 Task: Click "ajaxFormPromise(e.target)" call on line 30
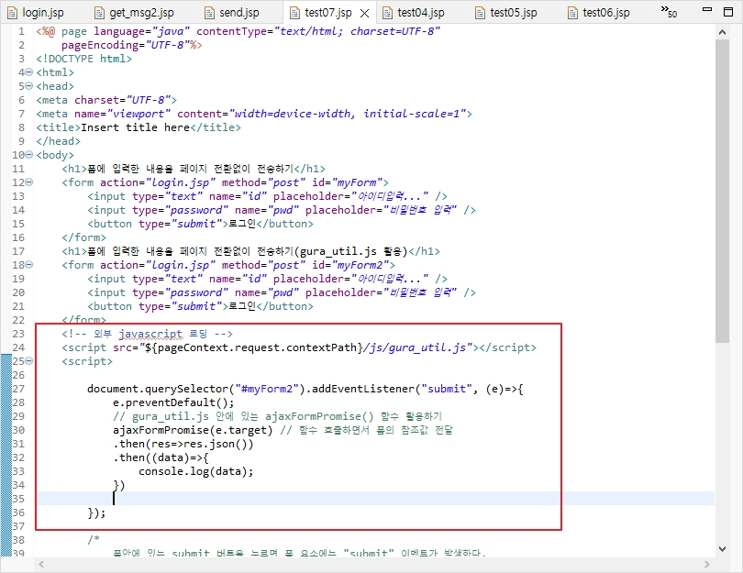pos(193,430)
